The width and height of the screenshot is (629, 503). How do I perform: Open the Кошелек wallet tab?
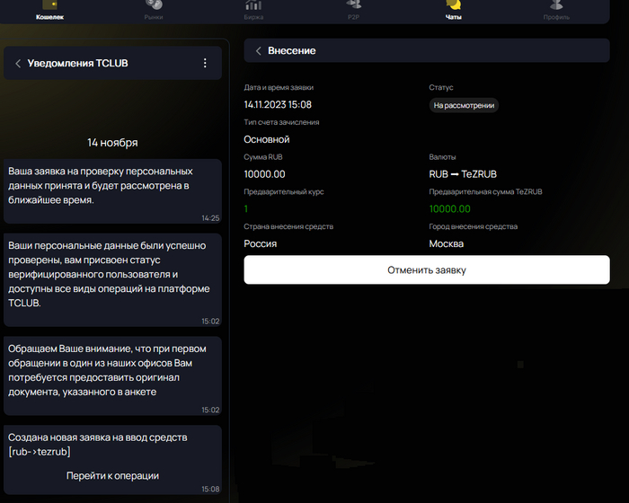point(49,11)
